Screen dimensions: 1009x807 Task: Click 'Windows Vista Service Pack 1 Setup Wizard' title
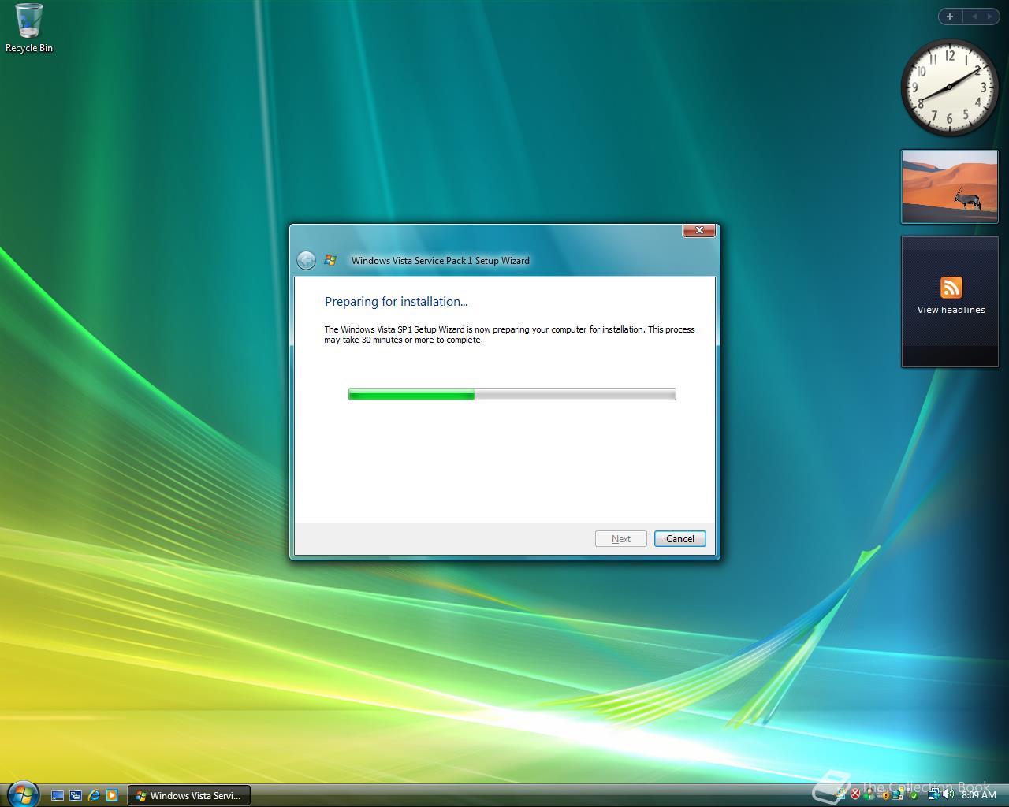pyautogui.click(x=441, y=261)
